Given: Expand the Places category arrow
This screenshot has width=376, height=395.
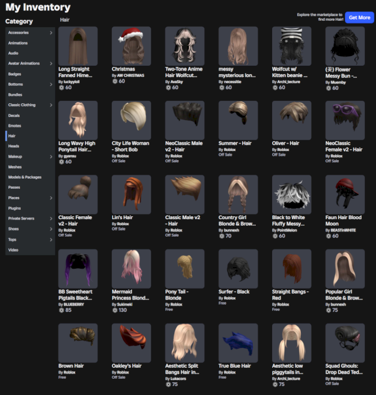Looking at the screenshot, I should click(x=51, y=198).
